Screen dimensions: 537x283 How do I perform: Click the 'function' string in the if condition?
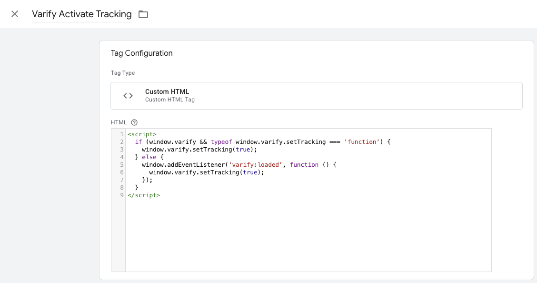click(361, 142)
